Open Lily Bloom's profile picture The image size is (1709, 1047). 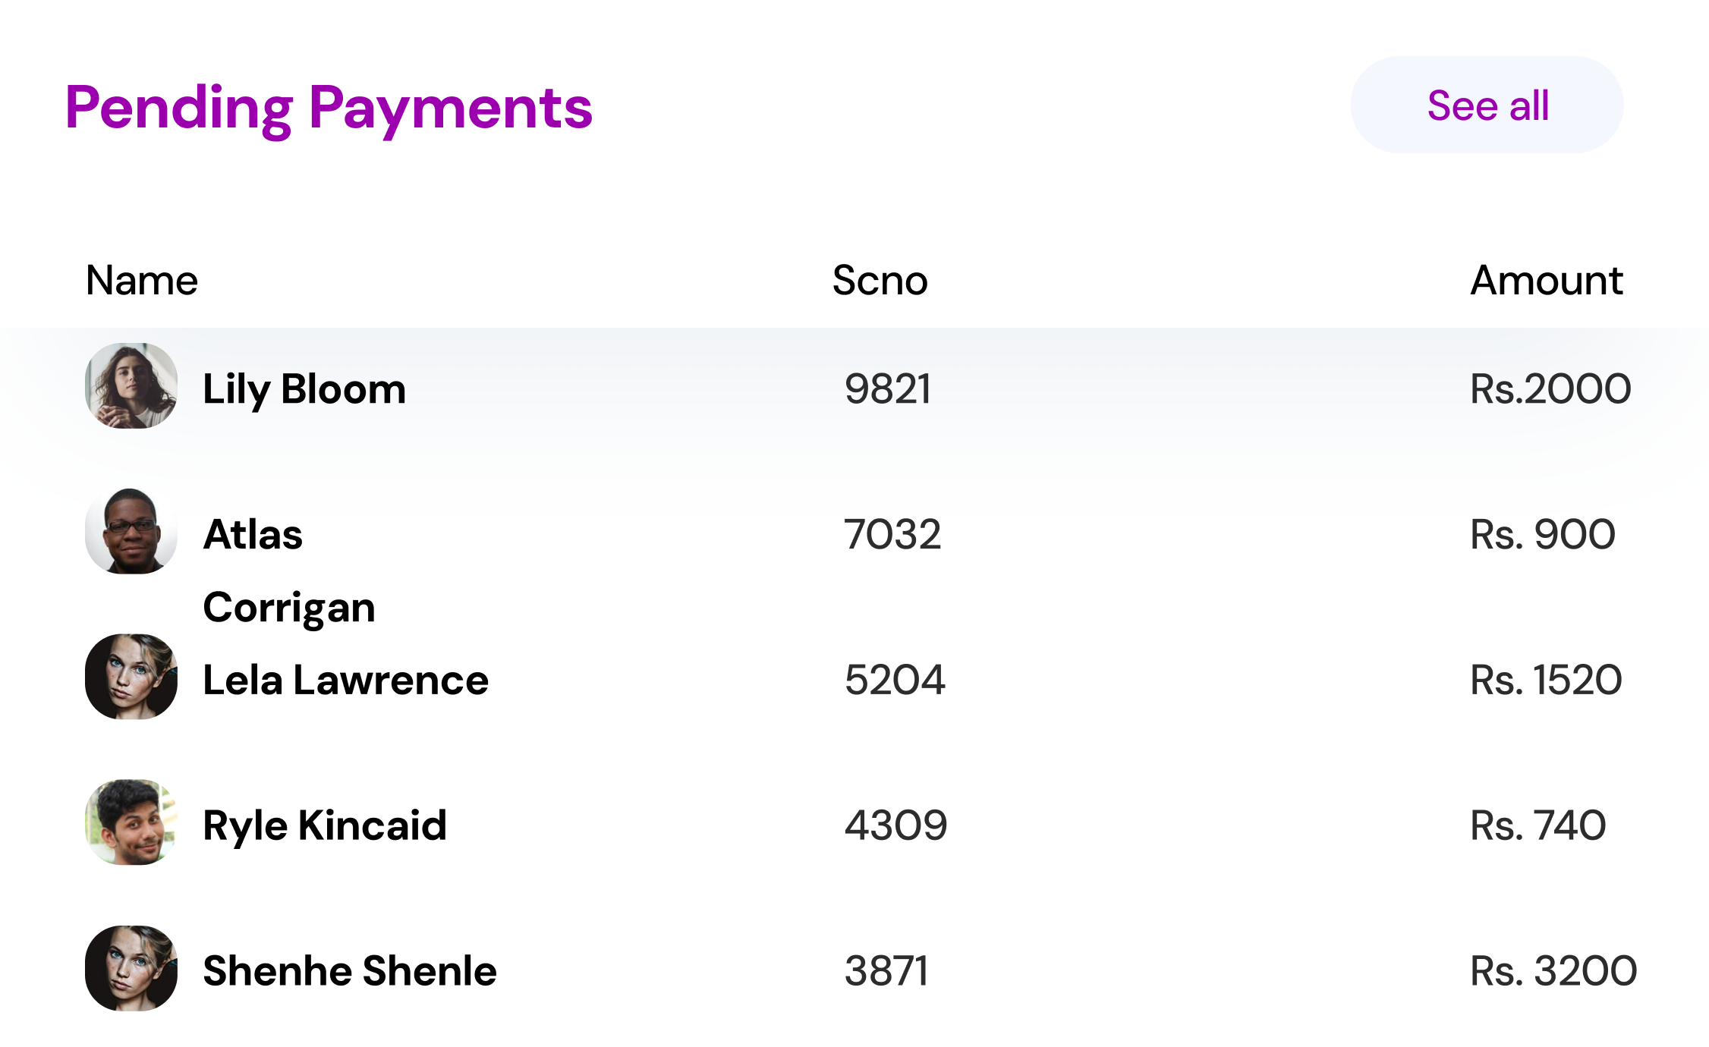tap(131, 385)
